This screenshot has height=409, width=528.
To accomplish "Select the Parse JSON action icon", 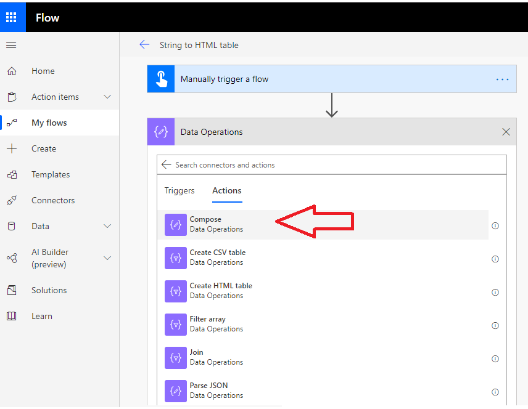I will pyautogui.click(x=175, y=391).
